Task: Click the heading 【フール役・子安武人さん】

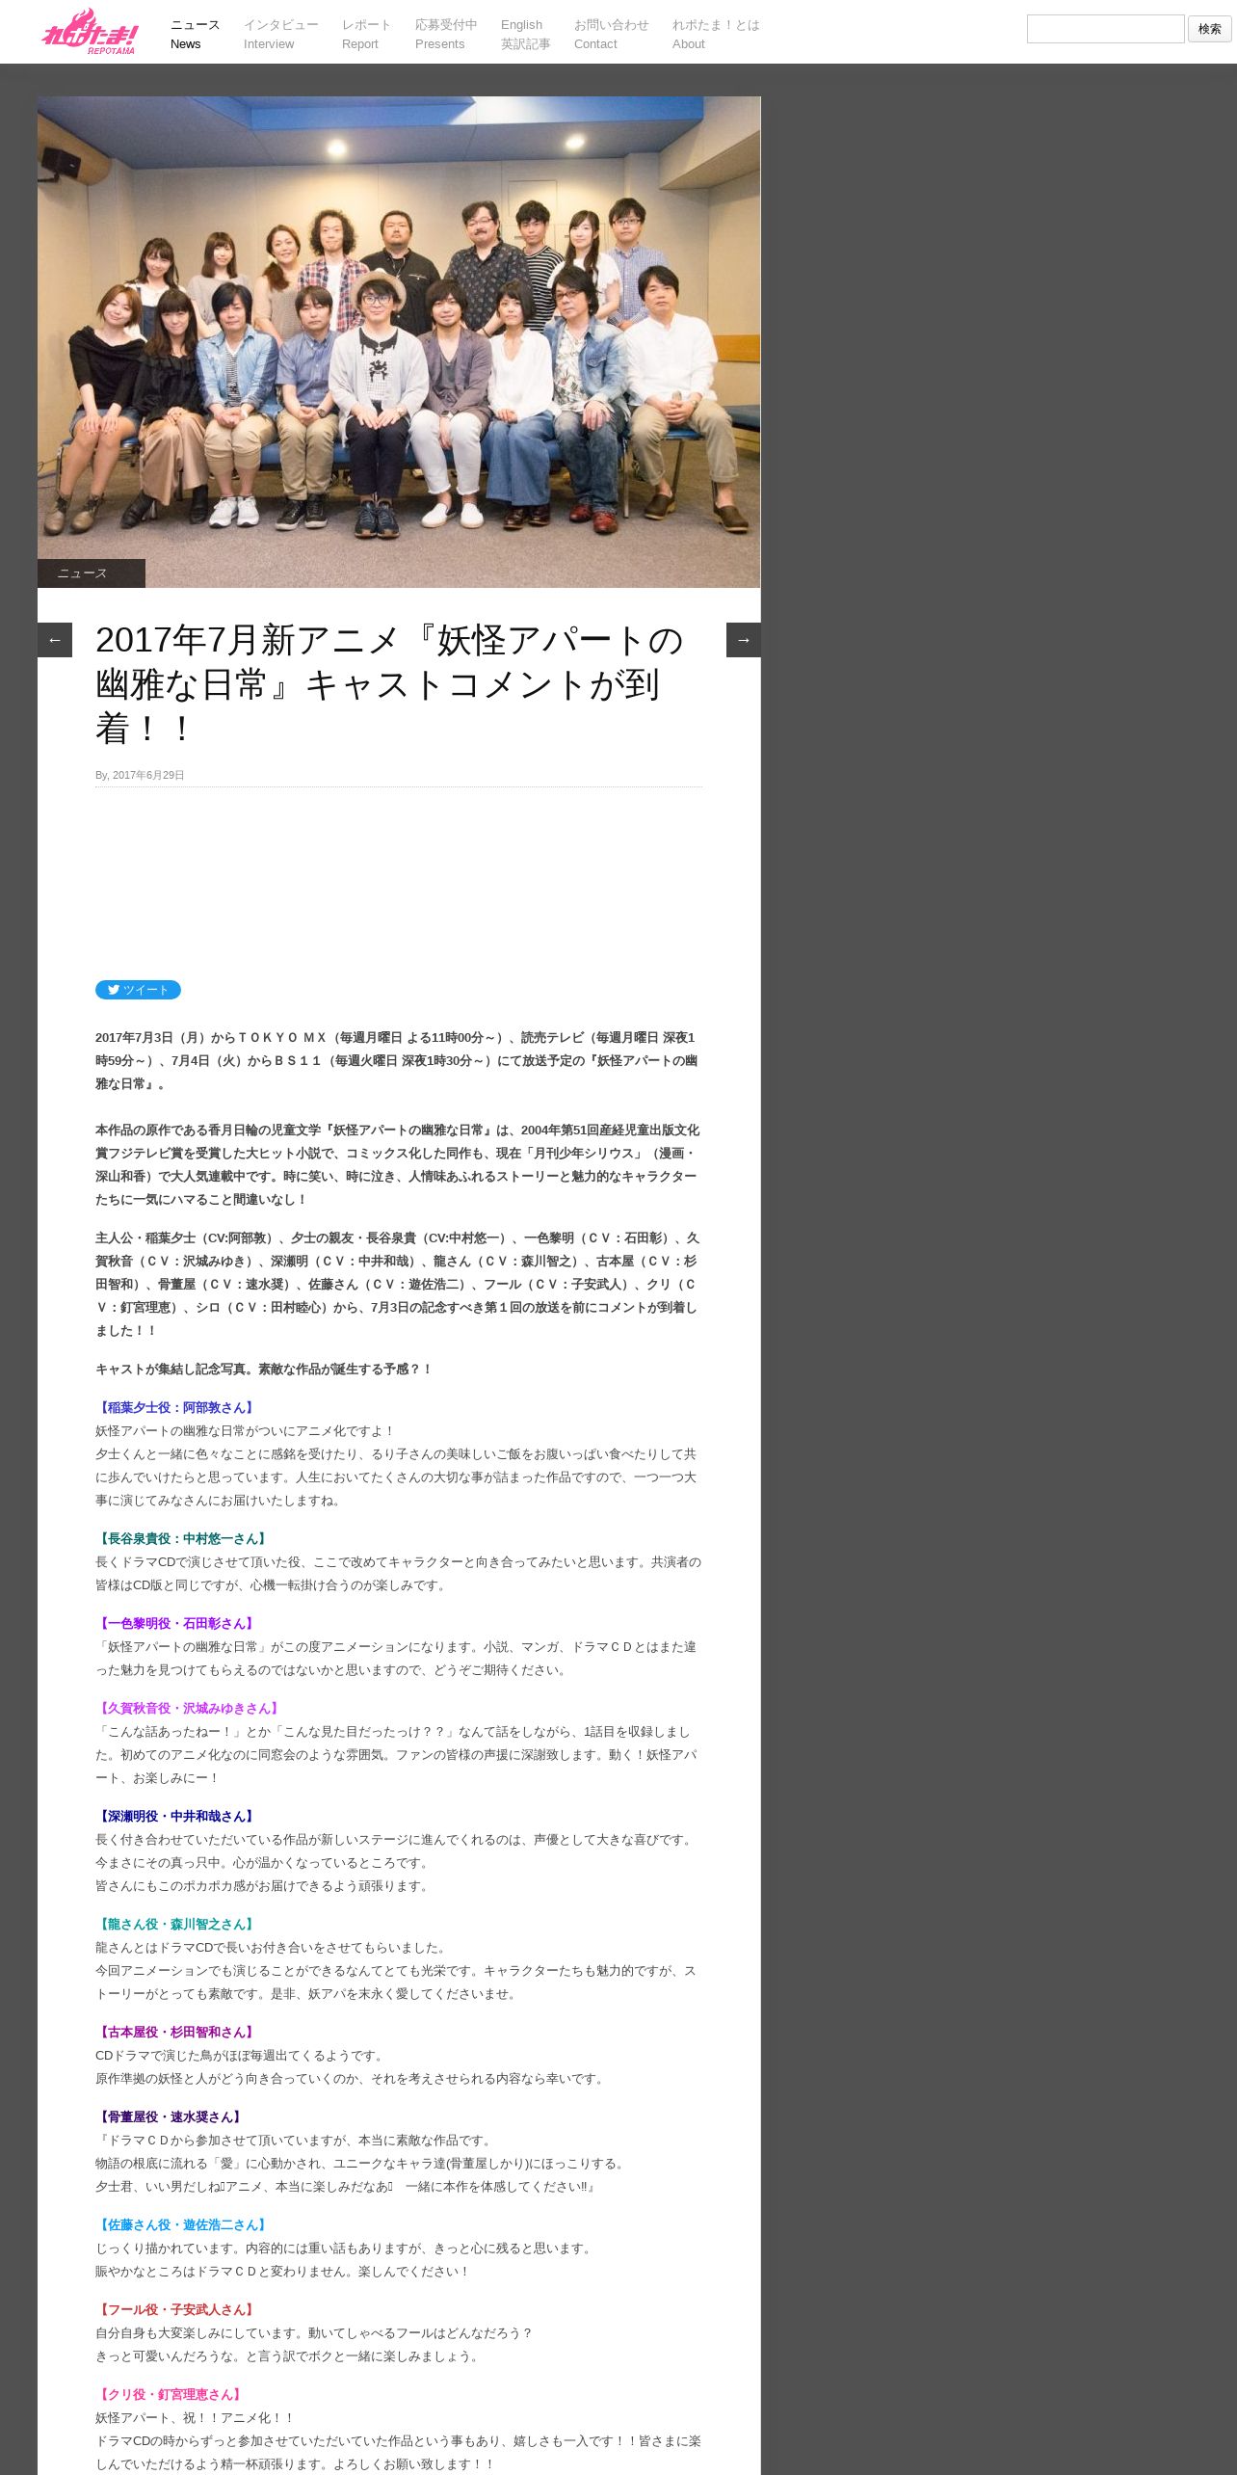Action: 176,2310
